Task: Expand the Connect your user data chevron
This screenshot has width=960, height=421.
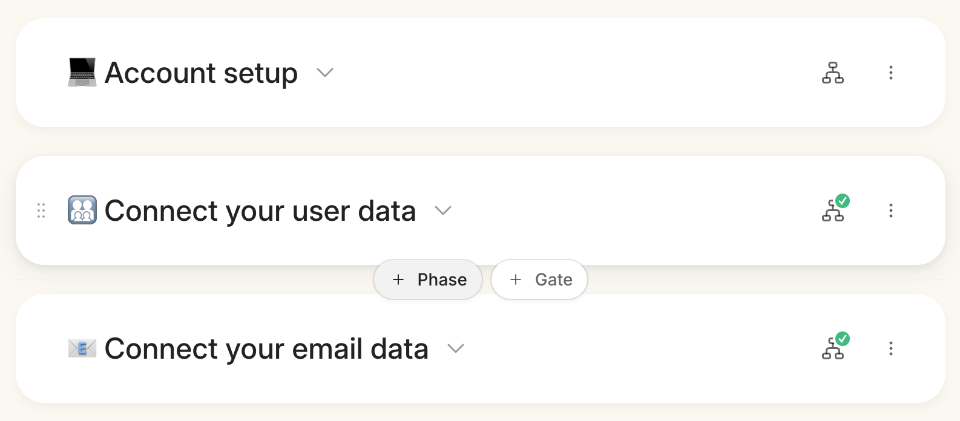Action: pos(443,211)
